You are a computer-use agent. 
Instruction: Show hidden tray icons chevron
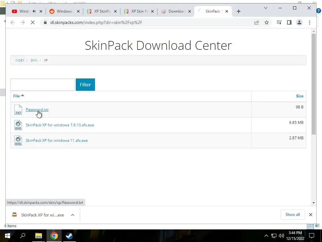click(x=266, y=236)
